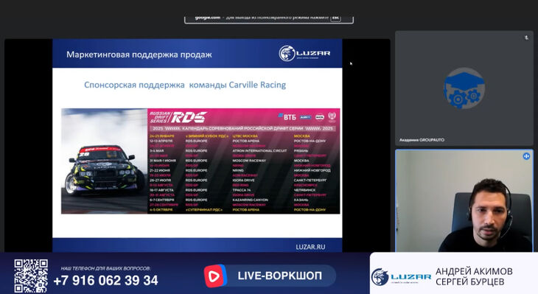This screenshot has height=294, width=538.
Task: Click the muted microphone icon on Академия GROUPAUTO tile
Action: coord(526,38)
